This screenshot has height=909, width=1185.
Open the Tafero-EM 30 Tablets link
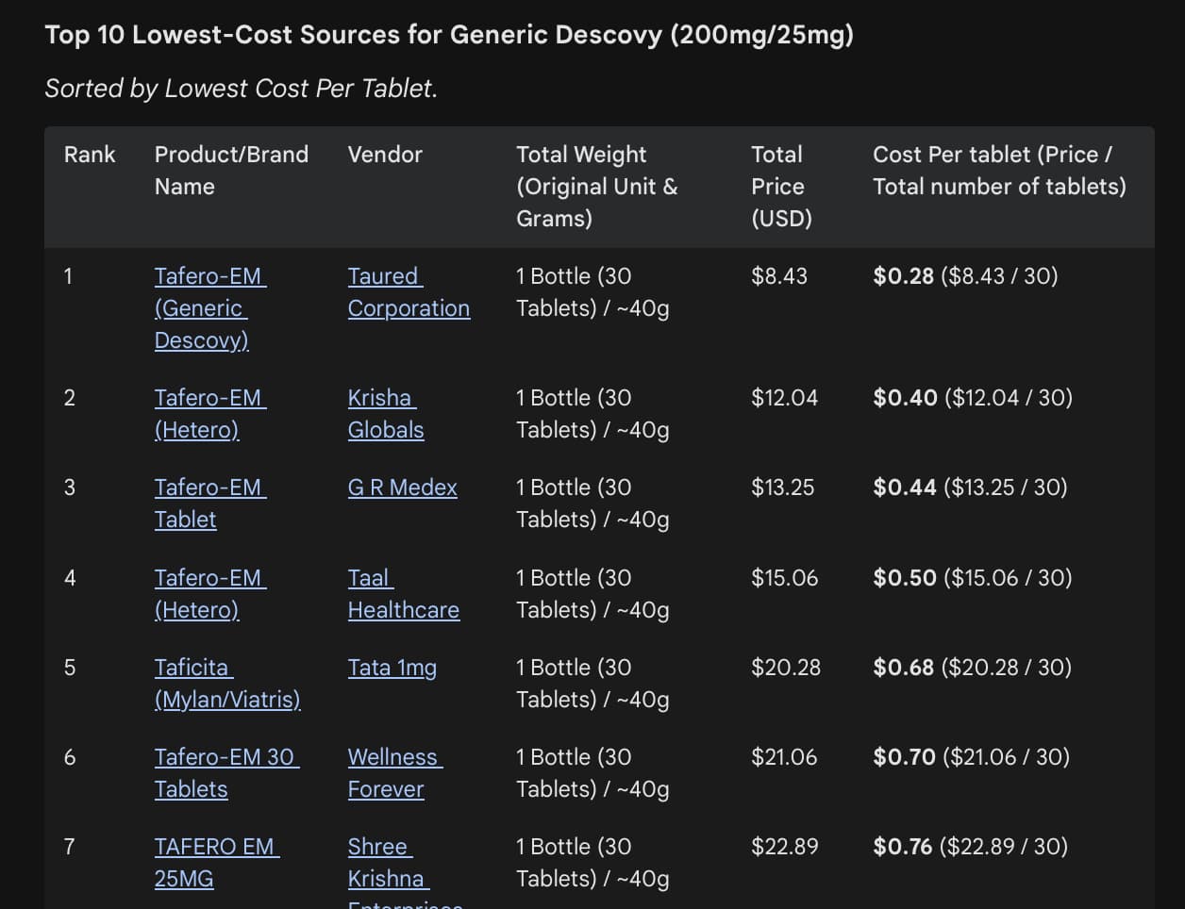(225, 772)
